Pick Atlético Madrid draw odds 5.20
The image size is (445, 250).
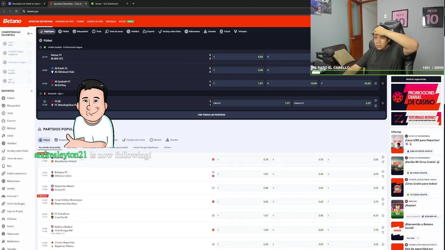pyautogui.click(x=298, y=230)
